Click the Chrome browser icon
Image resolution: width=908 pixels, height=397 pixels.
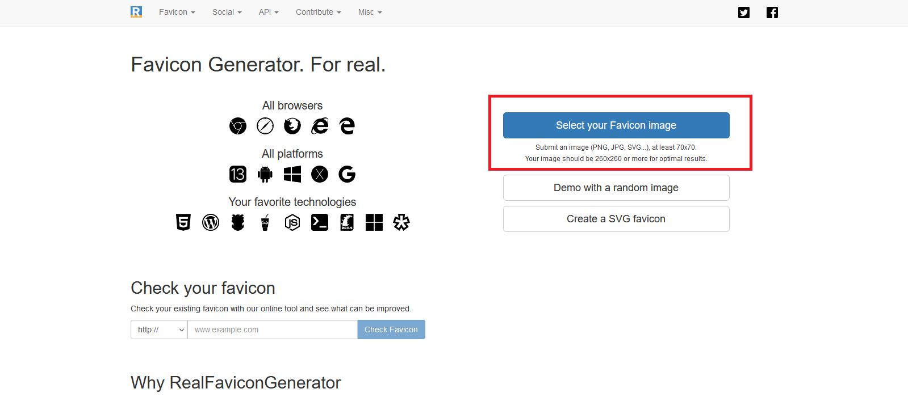[x=238, y=126]
